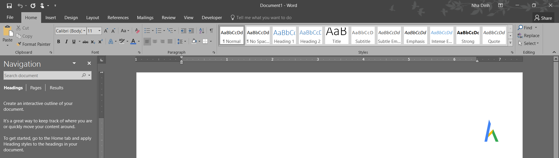Screen dimensions: 559x158
Task: Expand the Styles gallery More arrow
Action: [510, 43]
